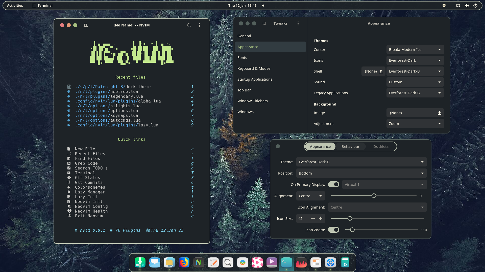Open the file manager dock icon
This screenshot has height=272, width=485.
(169, 262)
